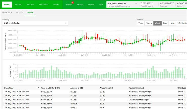Open the DETAILS tab
The image size is (187, 109).
pos(19,13)
